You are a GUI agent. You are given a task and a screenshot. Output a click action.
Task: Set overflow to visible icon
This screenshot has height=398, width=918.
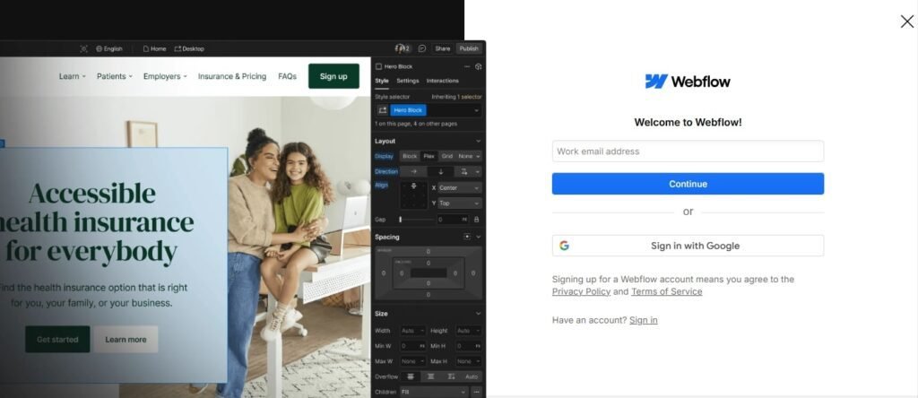coord(411,376)
